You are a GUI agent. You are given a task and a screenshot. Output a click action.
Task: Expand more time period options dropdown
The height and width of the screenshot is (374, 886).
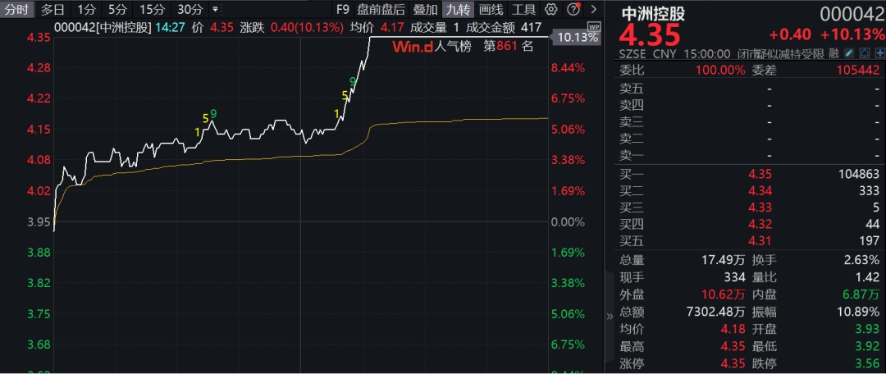tap(215, 10)
